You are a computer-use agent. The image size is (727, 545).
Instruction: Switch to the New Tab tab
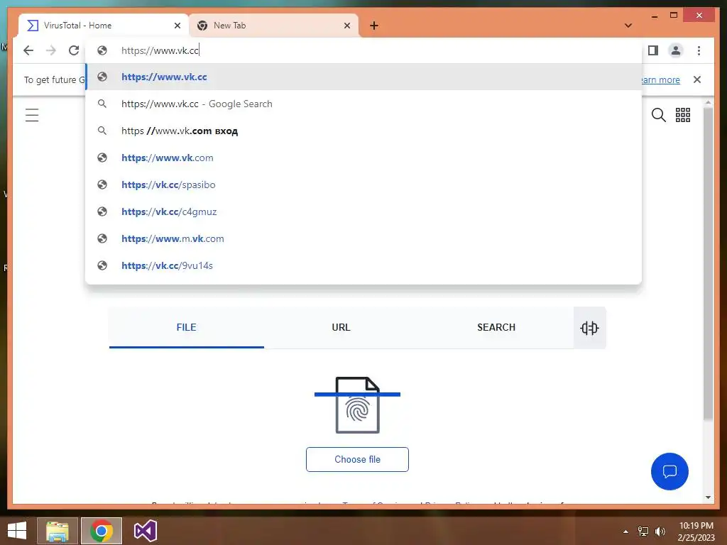click(x=273, y=26)
